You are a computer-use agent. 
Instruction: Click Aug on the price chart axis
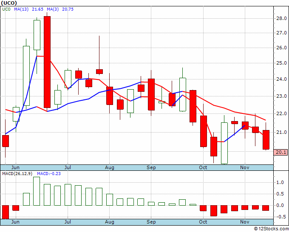(x=110, y=167)
